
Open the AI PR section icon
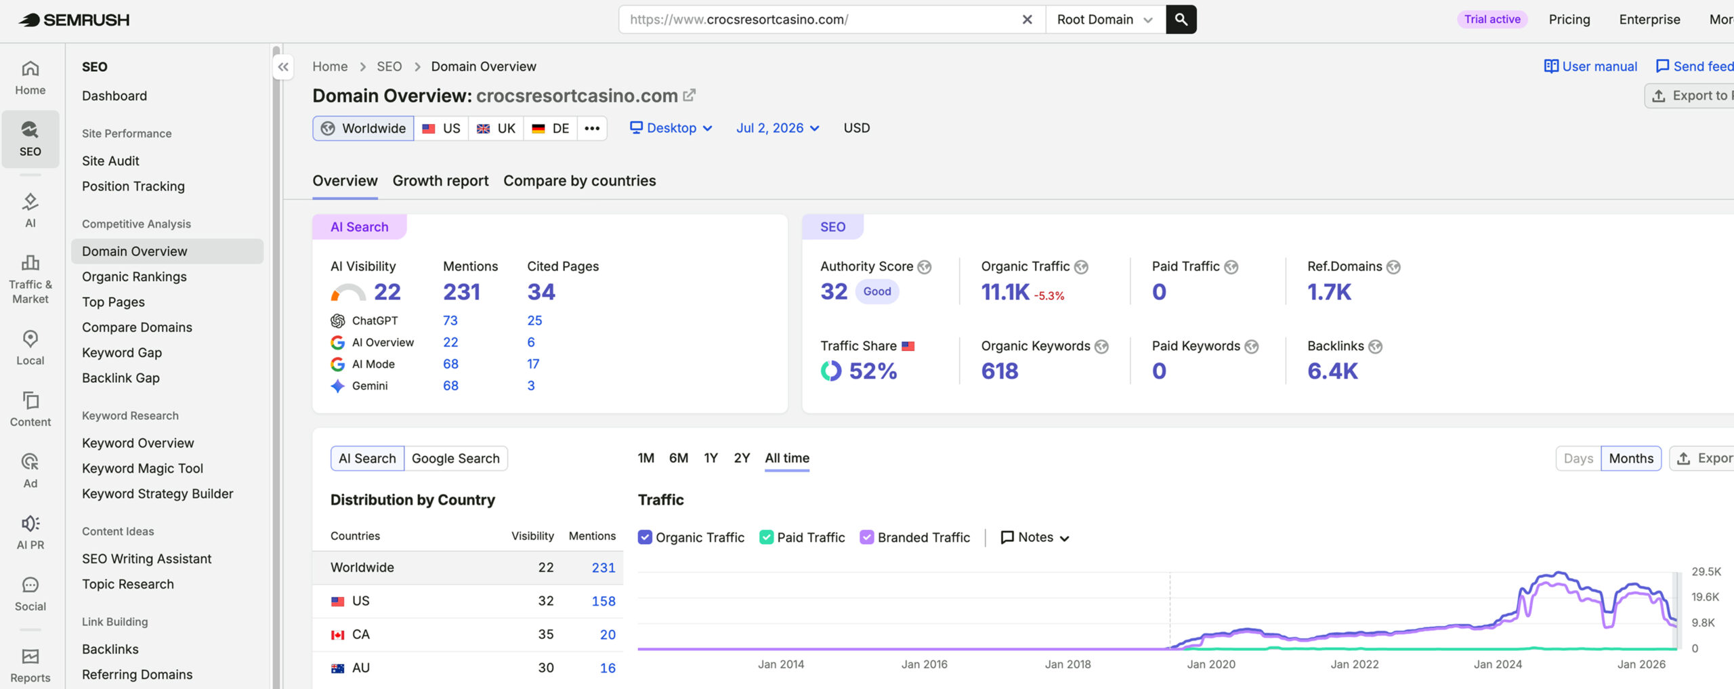(30, 533)
